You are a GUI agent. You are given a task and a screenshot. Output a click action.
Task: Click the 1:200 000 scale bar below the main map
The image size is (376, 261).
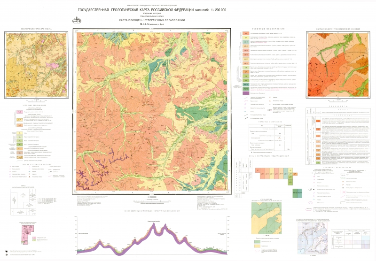click(150, 200)
